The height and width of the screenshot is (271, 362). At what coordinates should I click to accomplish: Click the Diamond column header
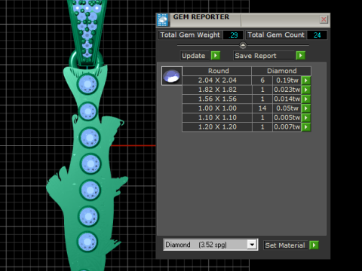pos(281,71)
